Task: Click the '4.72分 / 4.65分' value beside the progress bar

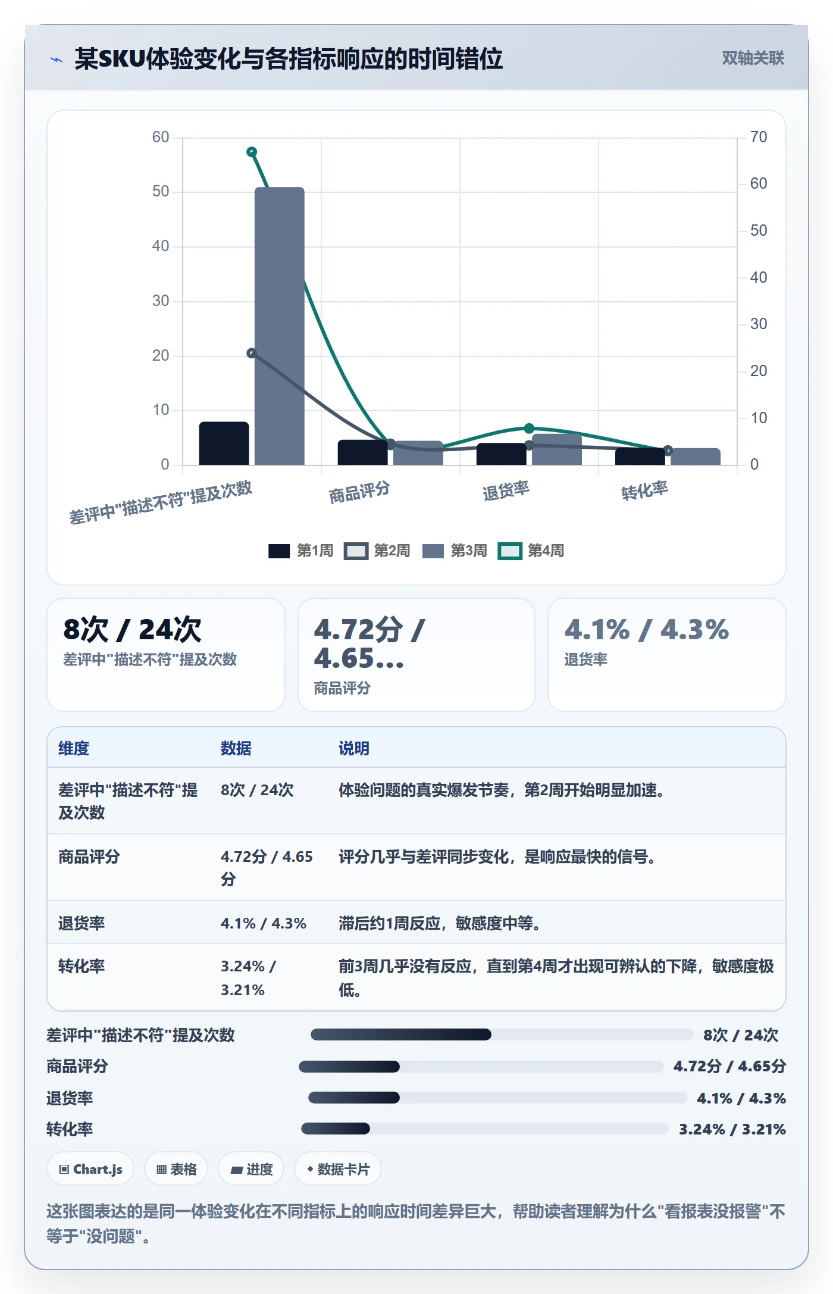Action: 730,1066
